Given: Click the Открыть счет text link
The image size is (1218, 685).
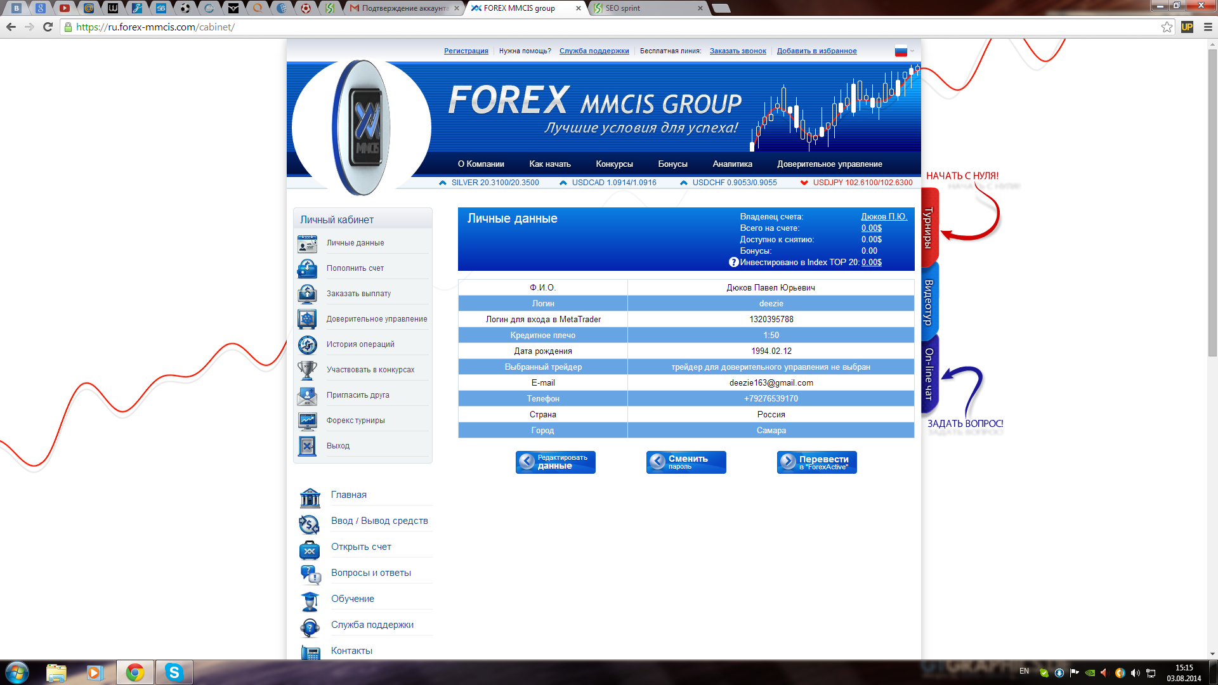Looking at the screenshot, I should [361, 547].
